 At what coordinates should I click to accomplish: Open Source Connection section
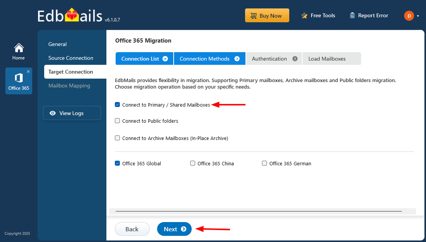coord(71,58)
